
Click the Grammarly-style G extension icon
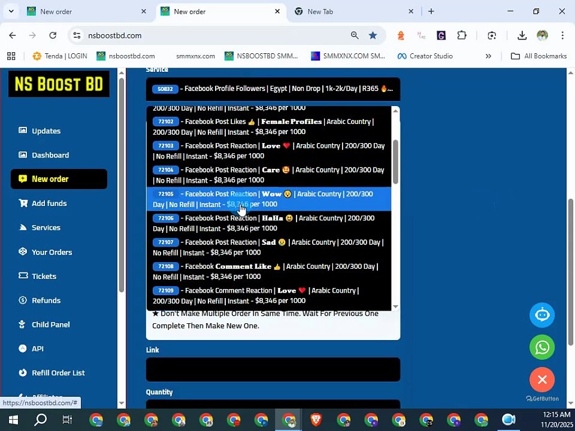[441, 35]
